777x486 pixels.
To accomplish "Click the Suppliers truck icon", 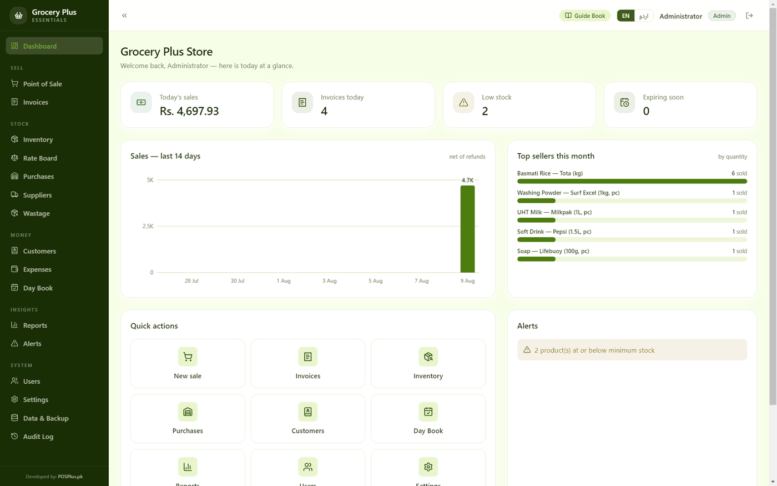I will pos(14,195).
